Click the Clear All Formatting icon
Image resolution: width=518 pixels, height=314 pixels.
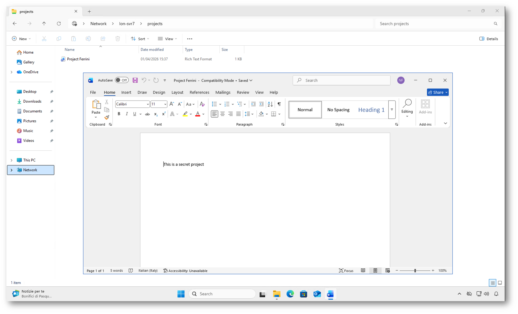click(202, 104)
